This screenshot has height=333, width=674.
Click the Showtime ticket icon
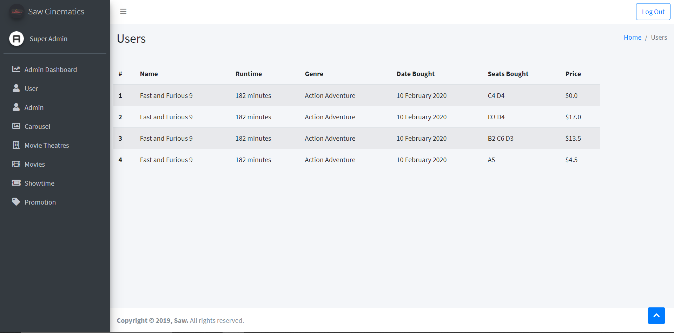(x=16, y=183)
